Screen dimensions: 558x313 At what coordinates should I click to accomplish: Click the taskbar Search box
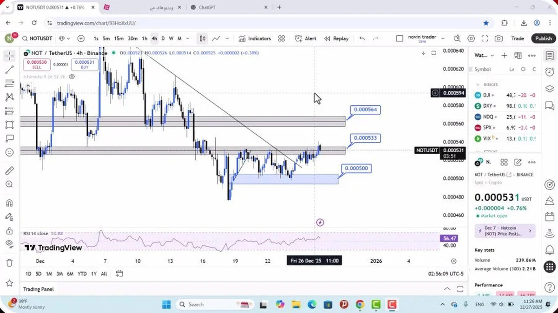[214, 305]
